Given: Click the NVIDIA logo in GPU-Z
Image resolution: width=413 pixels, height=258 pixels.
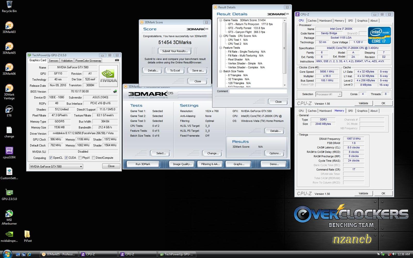Looking at the screenshot, I should tap(108, 76).
